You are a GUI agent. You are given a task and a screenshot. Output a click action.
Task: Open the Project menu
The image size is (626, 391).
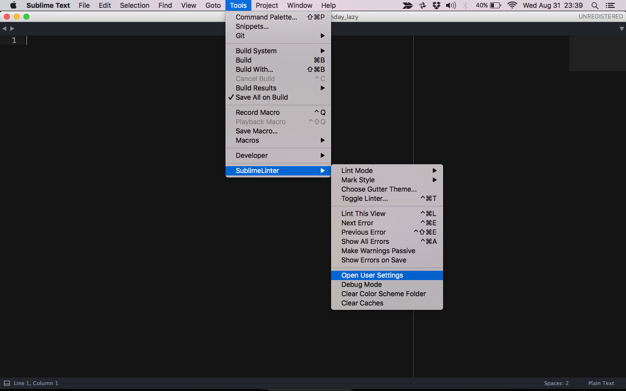tap(267, 5)
